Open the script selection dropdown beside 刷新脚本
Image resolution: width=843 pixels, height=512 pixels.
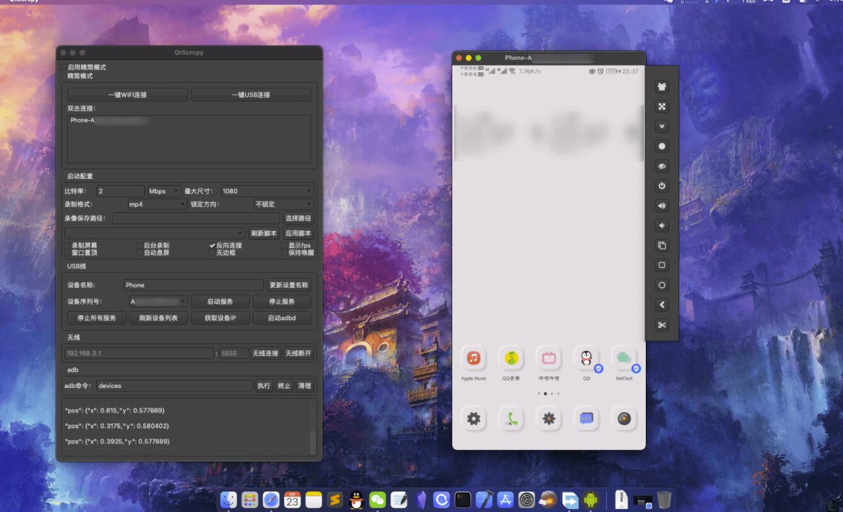coord(155,233)
